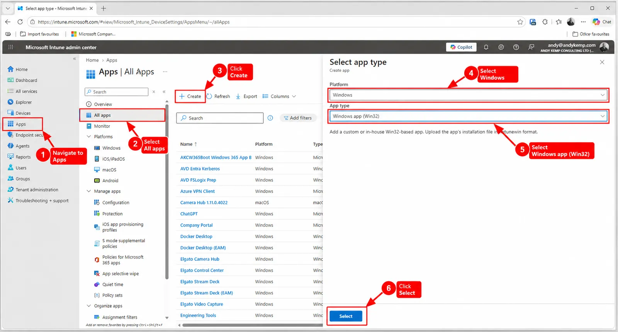The image size is (618, 332).
Task: Click the apps list Search field
Action: click(220, 118)
